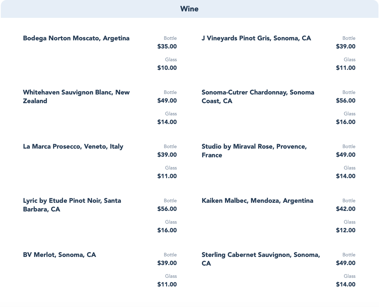
Task: Open Studio by Miraval Rose item
Action: click(x=254, y=151)
